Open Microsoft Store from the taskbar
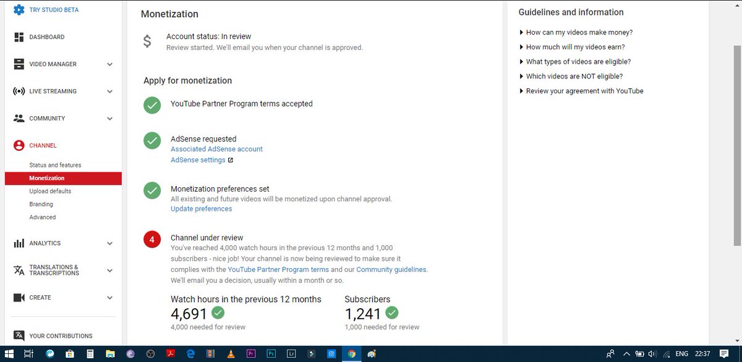 click(x=70, y=354)
